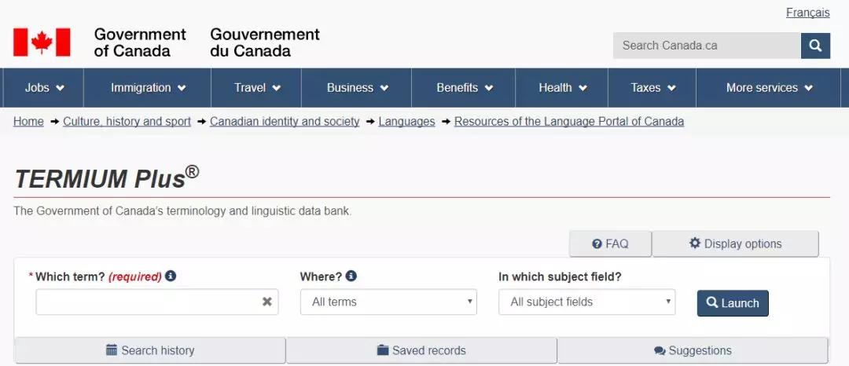849x366 pixels.
Task: Expand the All subject fields dropdown
Action: tap(586, 302)
